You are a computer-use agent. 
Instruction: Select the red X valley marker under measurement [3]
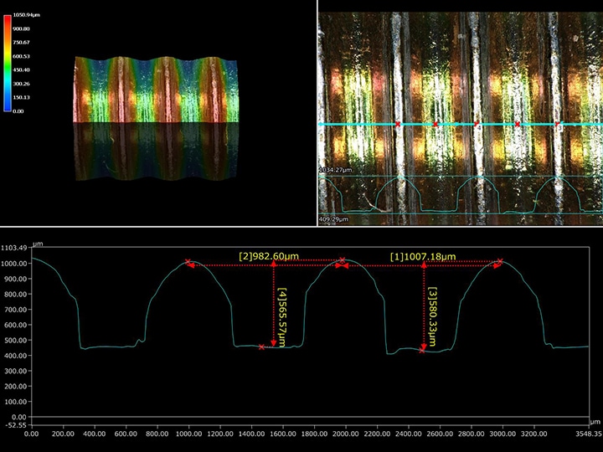[422, 350]
